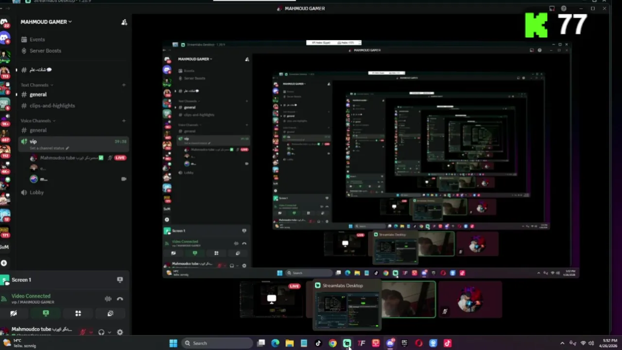This screenshot has height=350, width=622.
Task: Click the add a server plus icon
Action: 4,263
